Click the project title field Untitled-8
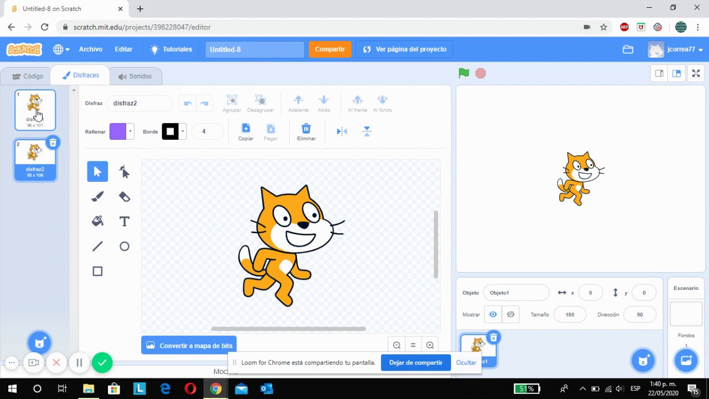The image size is (709, 399). pos(254,49)
